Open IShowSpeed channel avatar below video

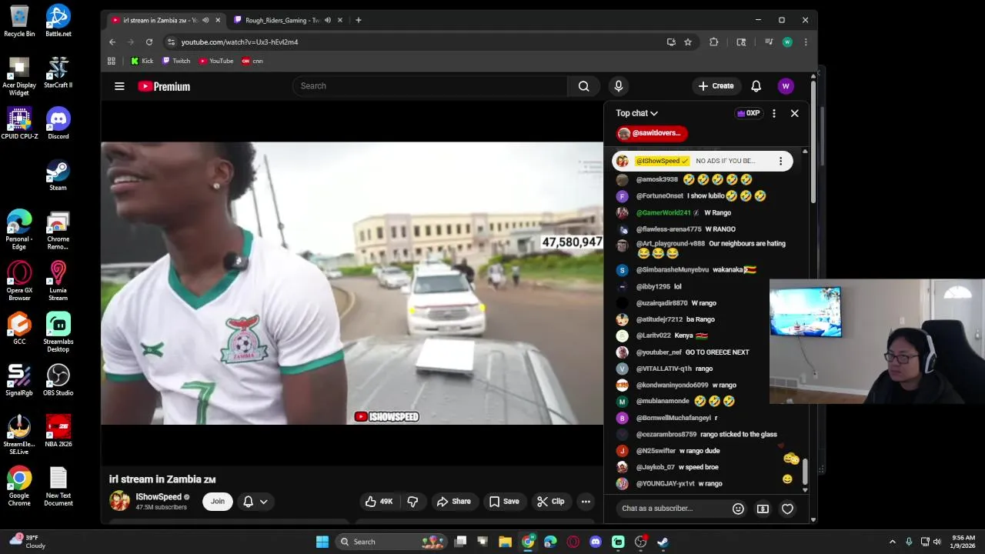pos(120,502)
